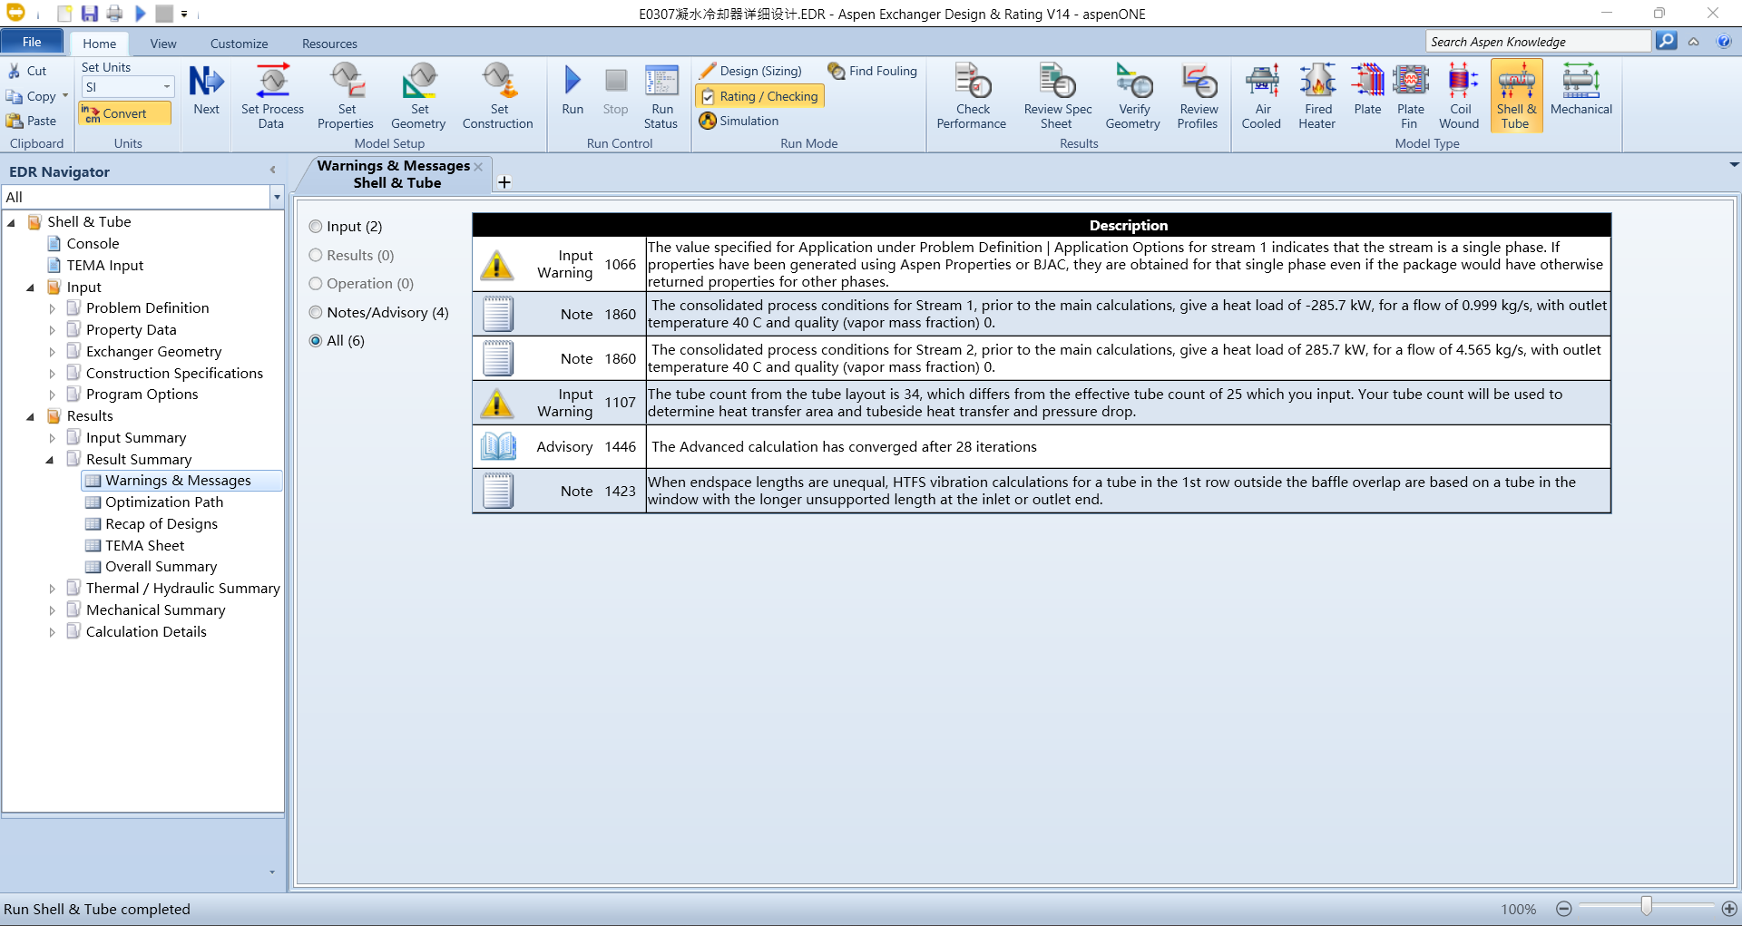
Task: Expand Problem Definition node
Action: pyautogui.click(x=52, y=308)
